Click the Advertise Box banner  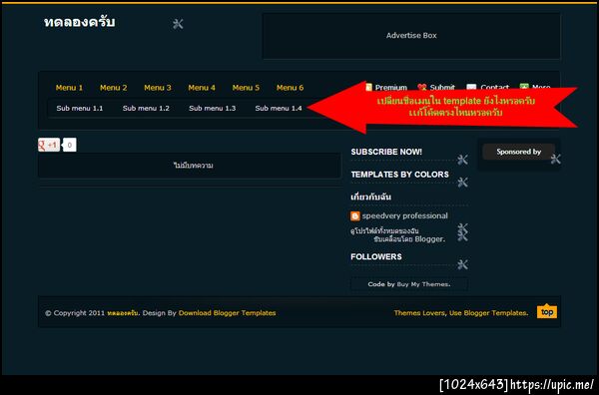click(x=411, y=36)
